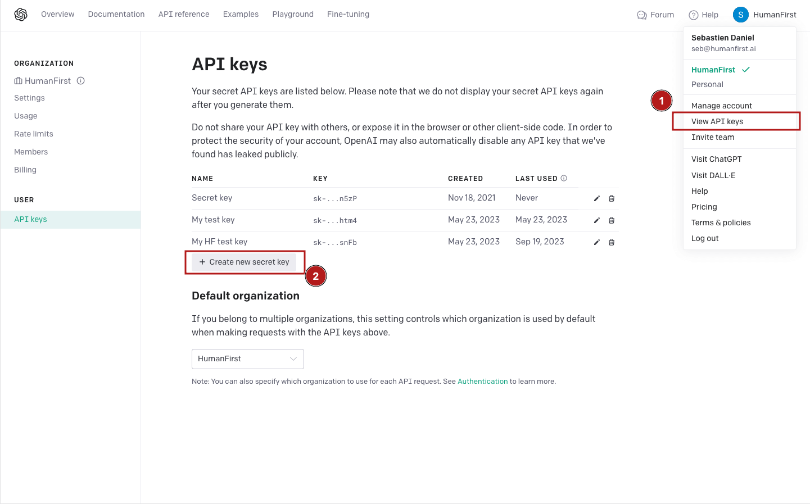Select Personal organization in account menu
This screenshot has height=504, width=810.
click(x=707, y=84)
